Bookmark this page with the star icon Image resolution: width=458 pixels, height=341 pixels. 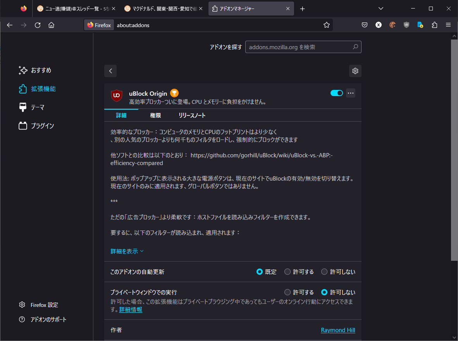coord(327,25)
